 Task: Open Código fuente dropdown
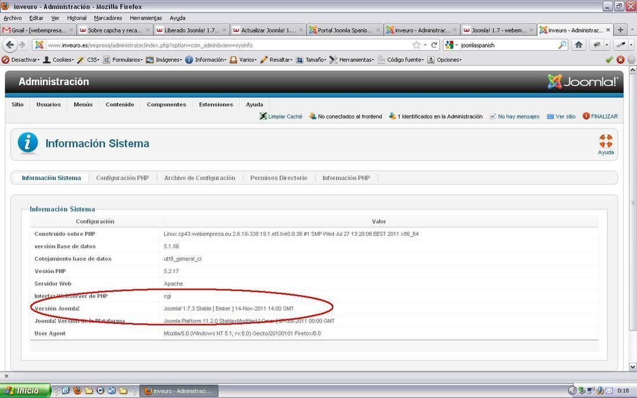click(401, 60)
